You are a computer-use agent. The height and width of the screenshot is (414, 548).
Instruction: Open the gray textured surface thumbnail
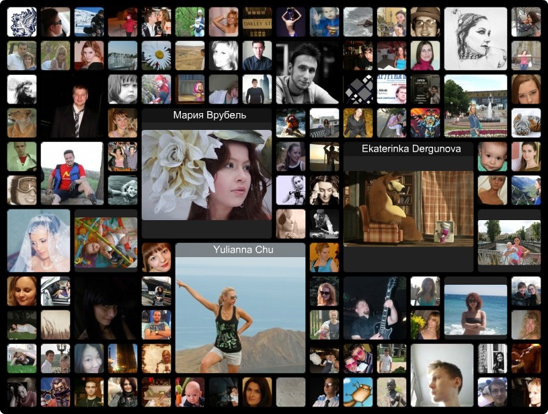tap(290, 392)
